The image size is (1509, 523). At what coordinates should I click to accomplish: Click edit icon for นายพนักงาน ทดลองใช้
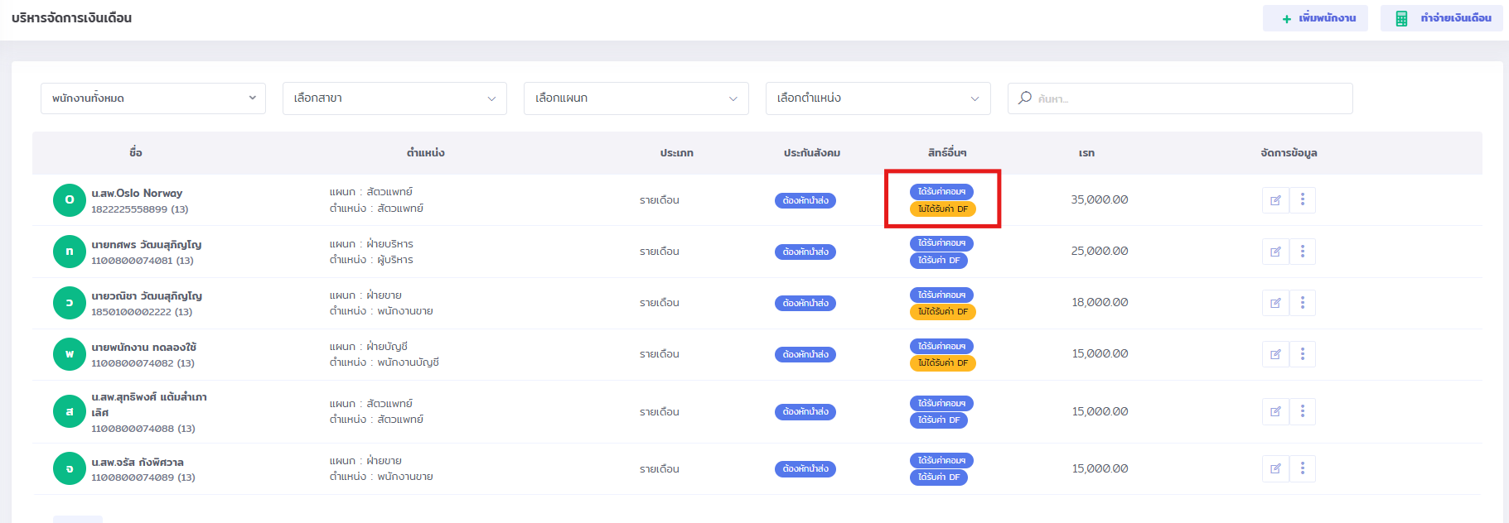(x=1275, y=354)
